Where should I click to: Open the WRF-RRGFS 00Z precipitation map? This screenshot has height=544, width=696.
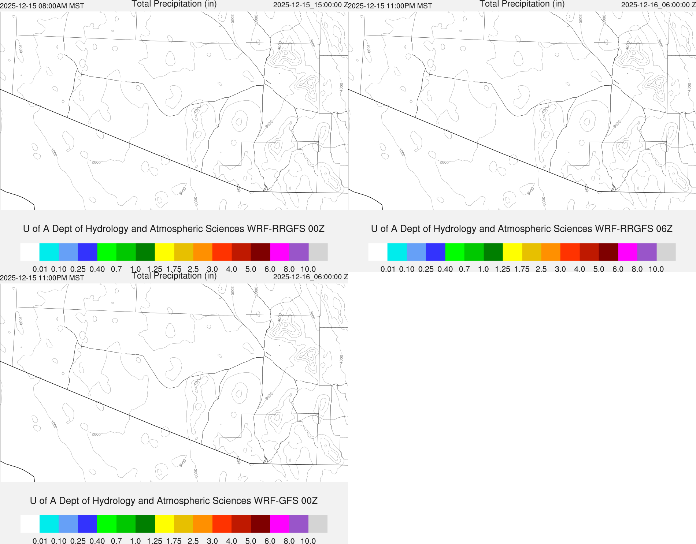coord(174,110)
